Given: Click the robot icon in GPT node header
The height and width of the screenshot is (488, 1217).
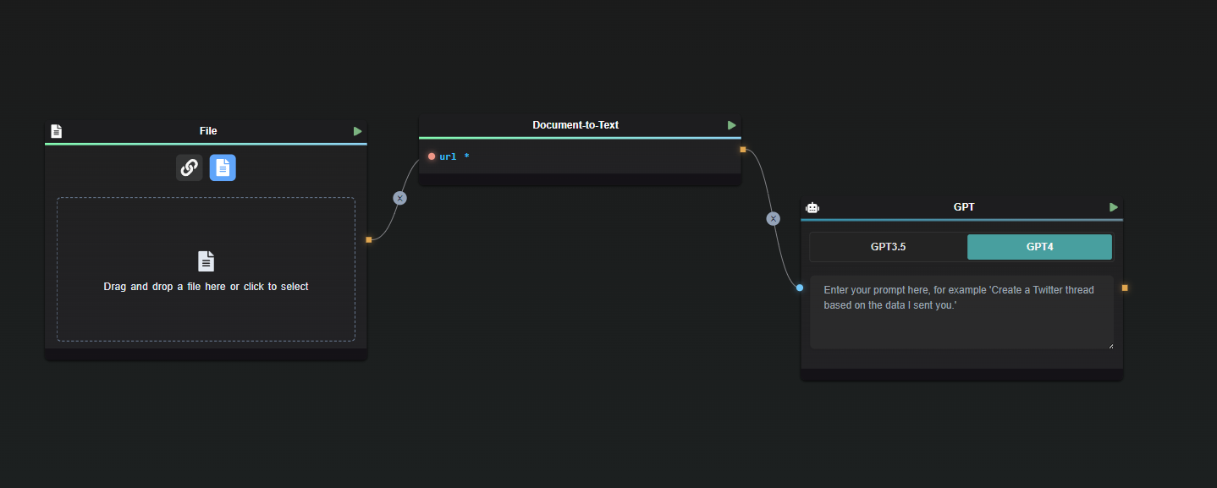Looking at the screenshot, I should (x=812, y=207).
